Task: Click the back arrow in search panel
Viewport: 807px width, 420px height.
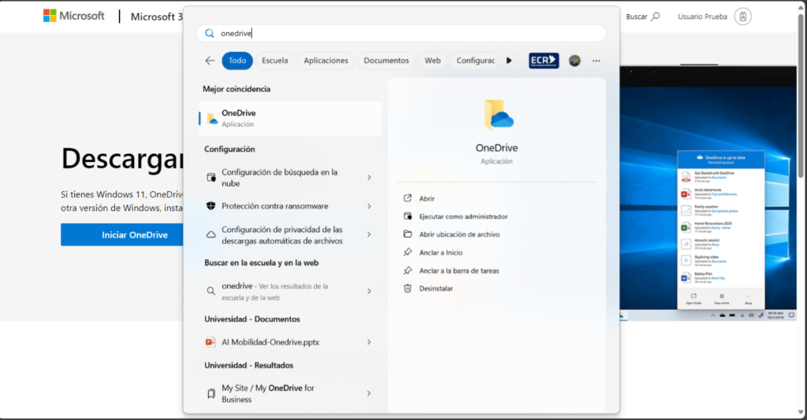Action: (x=210, y=61)
